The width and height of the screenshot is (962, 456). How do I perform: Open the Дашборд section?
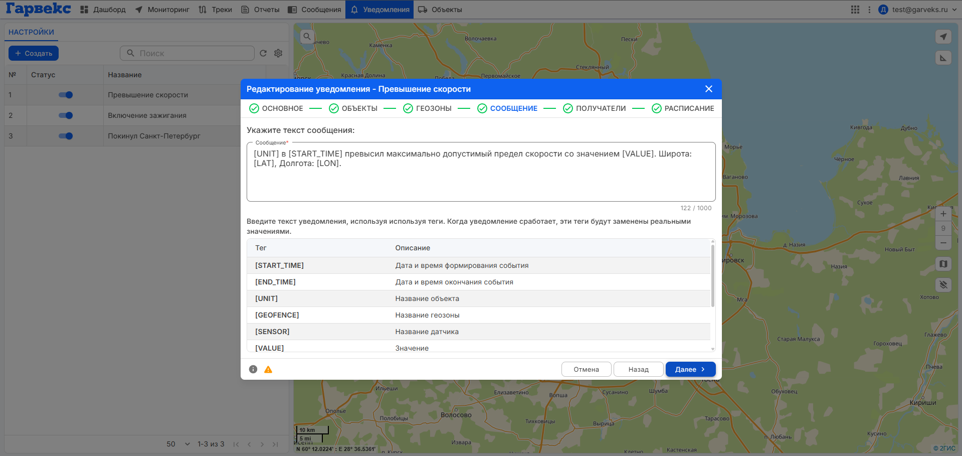click(x=103, y=10)
